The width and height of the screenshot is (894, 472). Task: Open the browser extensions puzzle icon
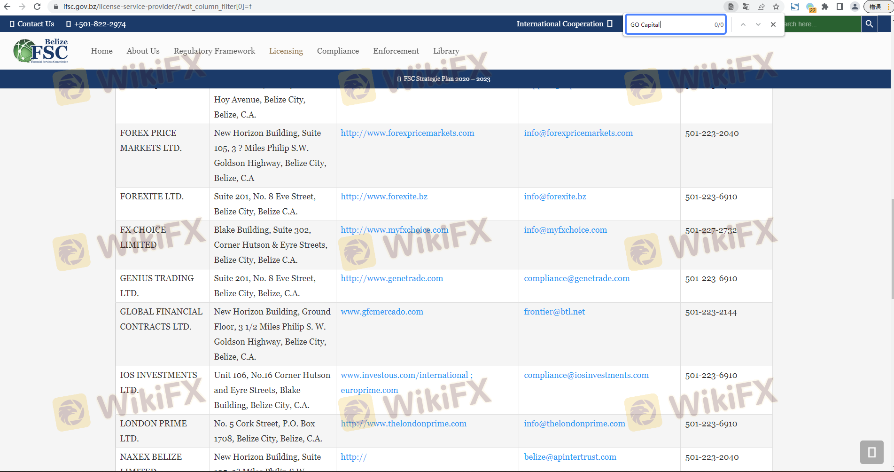point(825,7)
